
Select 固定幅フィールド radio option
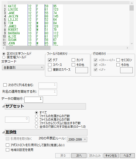tap(4, 57)
